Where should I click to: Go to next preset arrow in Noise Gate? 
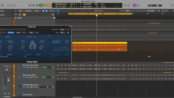(5, 33)
